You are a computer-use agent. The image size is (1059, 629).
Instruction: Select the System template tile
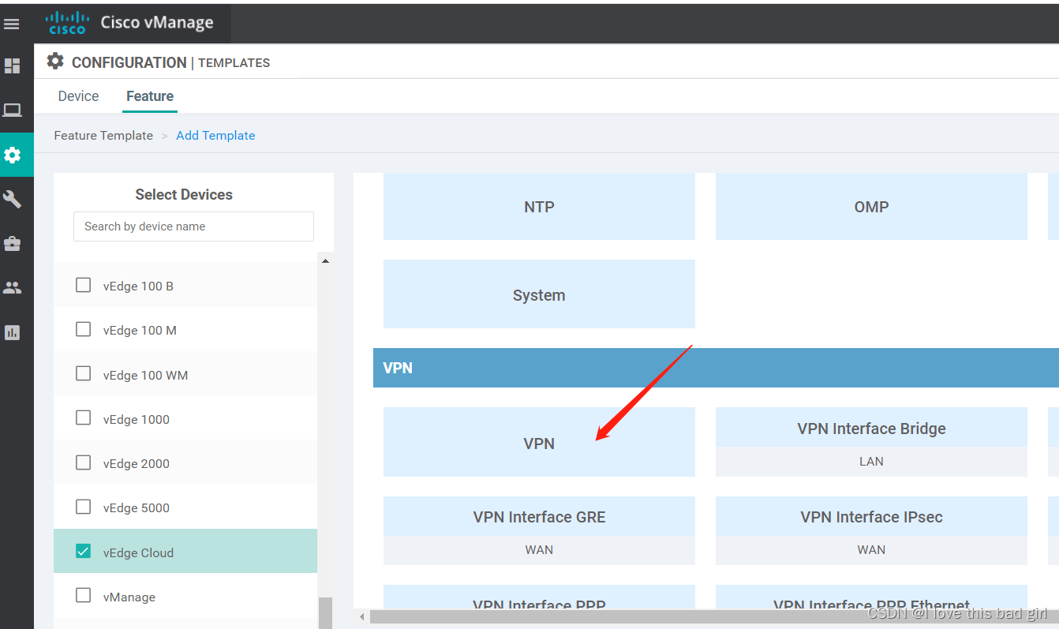(x=539, y=295)
